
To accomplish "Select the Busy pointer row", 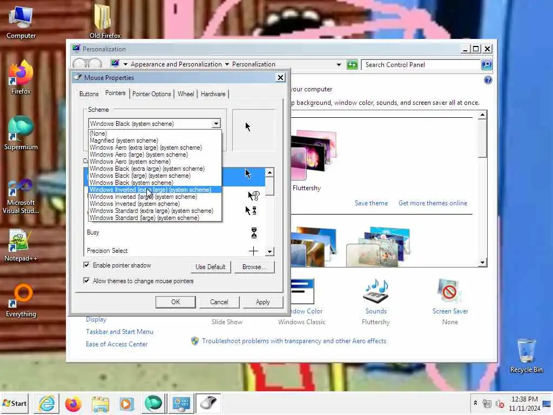I will click(174, 232).
